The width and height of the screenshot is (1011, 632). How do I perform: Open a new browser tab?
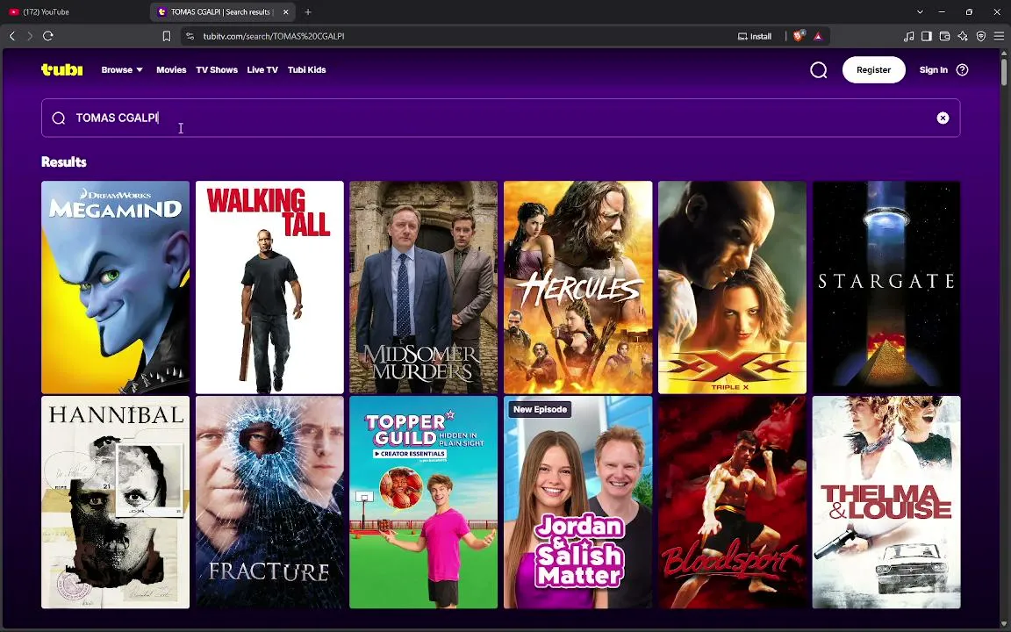307,11
